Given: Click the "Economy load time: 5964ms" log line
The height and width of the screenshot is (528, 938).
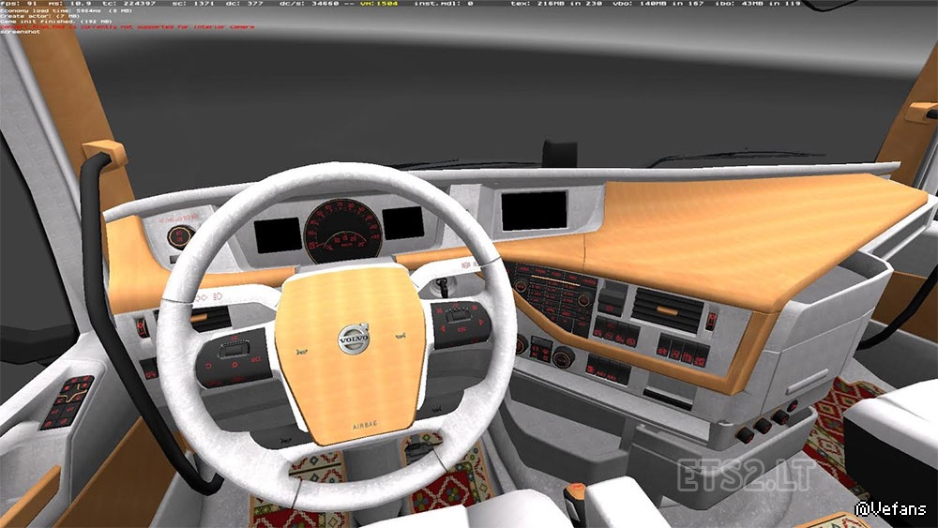Looking at the screenshot, I should click(67, 10).
